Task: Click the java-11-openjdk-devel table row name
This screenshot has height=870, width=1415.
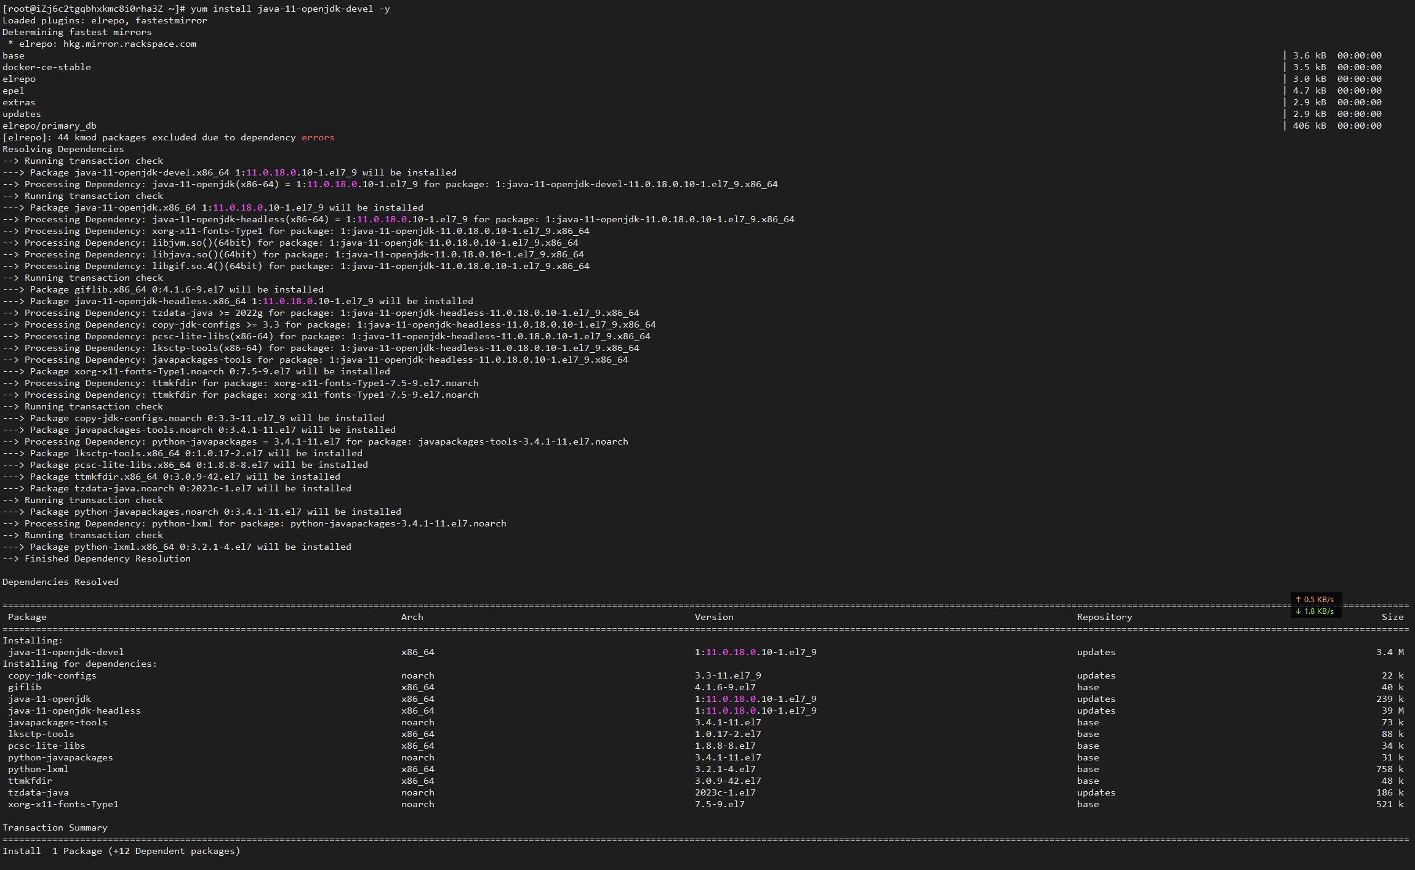Action: click(x=66, y=652)
